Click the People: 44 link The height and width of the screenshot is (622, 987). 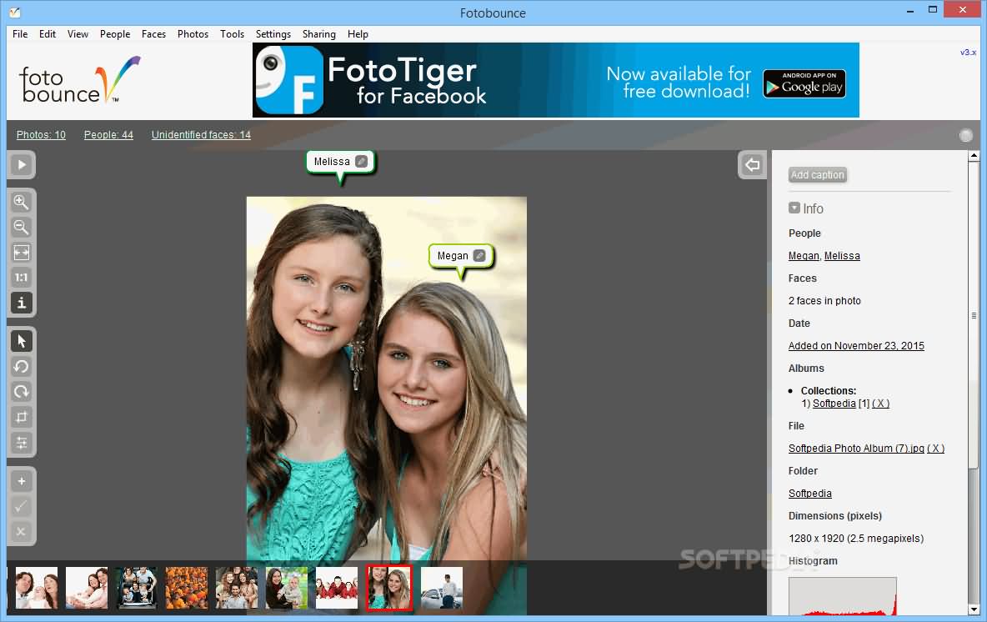(x=109, y=135)
